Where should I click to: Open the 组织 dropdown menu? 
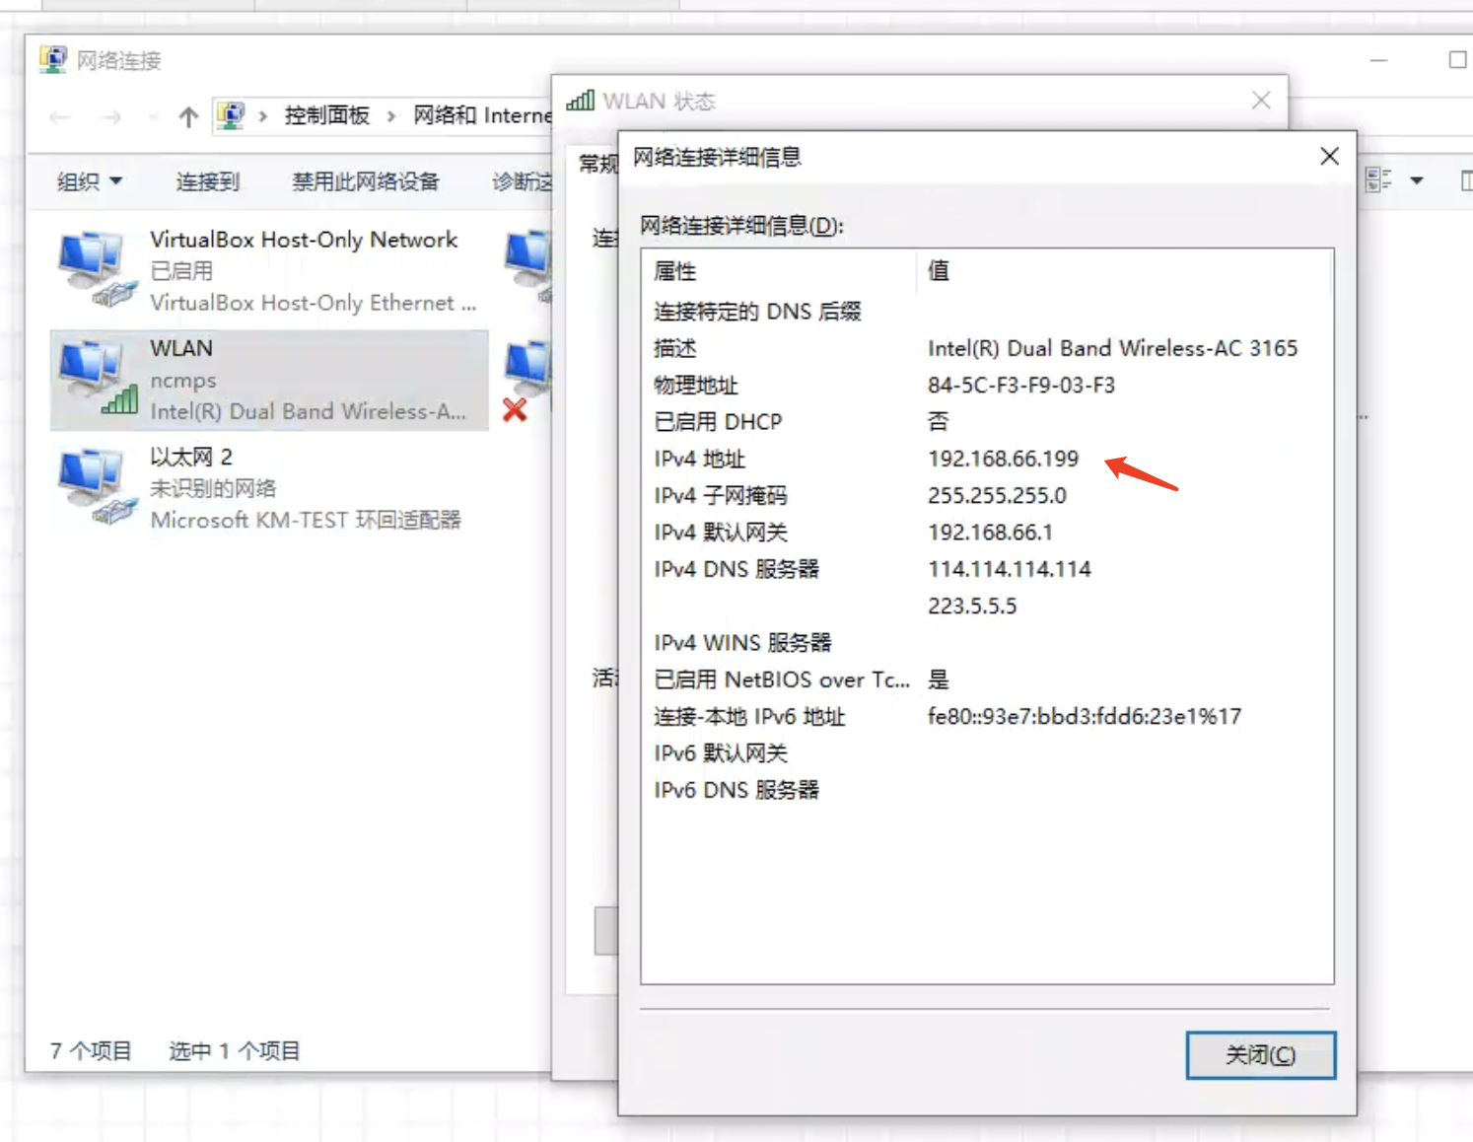click(90, 181)
